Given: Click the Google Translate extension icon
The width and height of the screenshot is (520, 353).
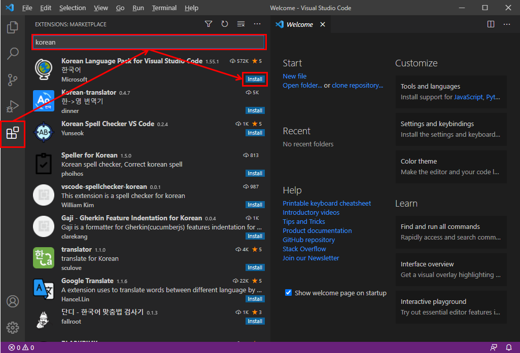Looking at the screenshot, I should (44, 289).
